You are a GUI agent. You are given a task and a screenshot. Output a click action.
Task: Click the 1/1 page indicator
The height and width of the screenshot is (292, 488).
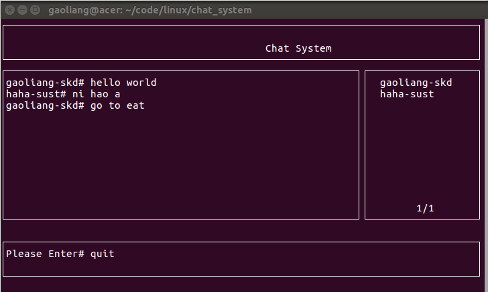(425, 208)
